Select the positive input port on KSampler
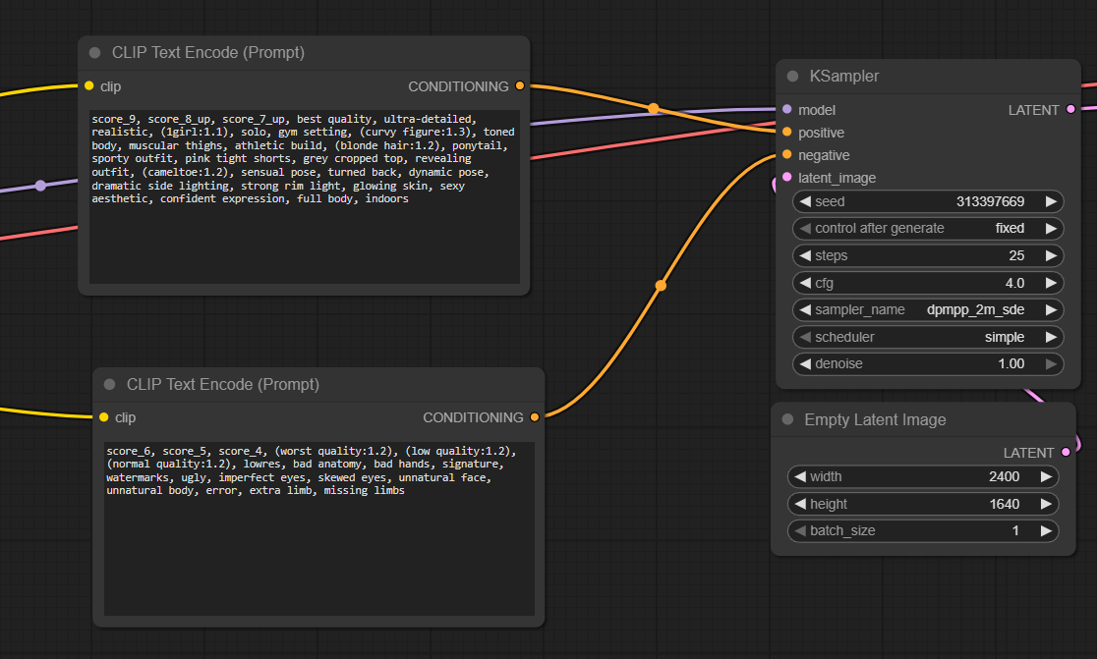Image resolution: width=1097 pixels, height=659 pixels. click(x=787, y=133)
